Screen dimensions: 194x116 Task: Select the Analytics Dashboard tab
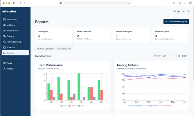[x=45, y=49]
